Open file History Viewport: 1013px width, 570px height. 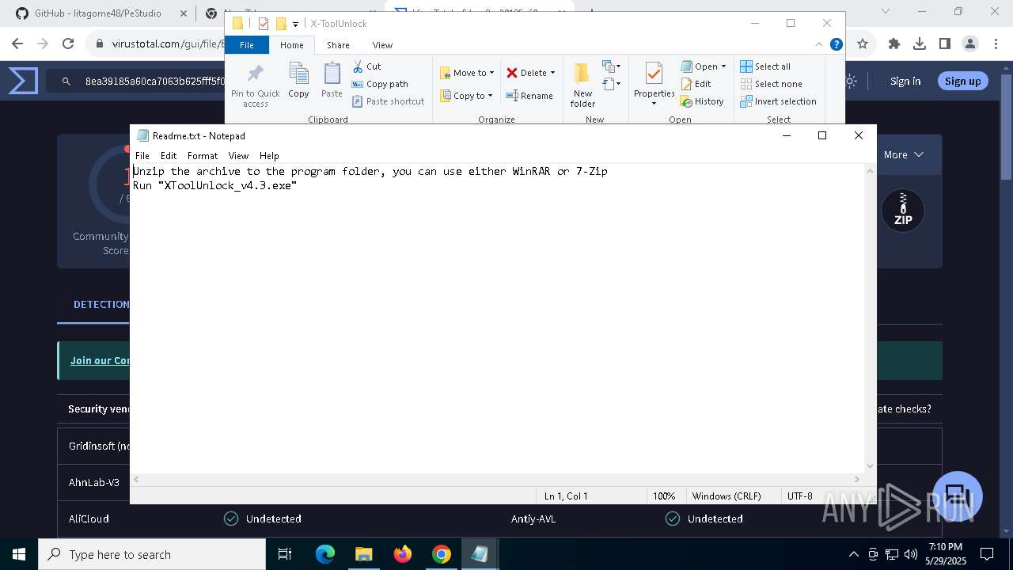[703, 101]
